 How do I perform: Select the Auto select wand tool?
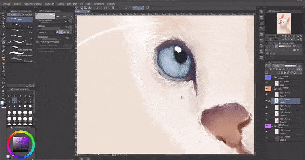click(x=3, y=35)
